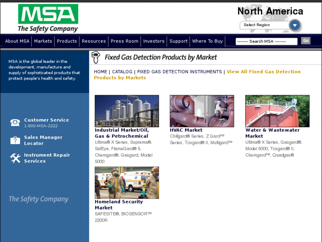Open the Sales Manager Locator link
This screenshot has width=322, height=242.
[43, 140]
